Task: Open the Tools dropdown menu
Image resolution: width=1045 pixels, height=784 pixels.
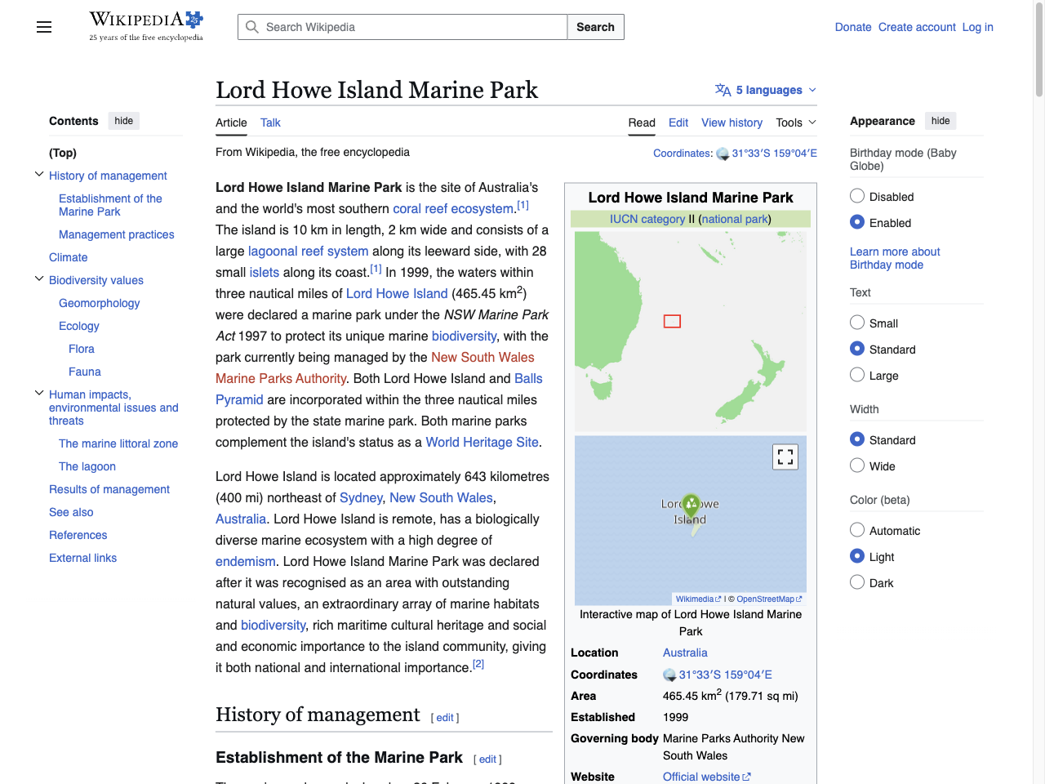Action: click(x=794, y=122)
